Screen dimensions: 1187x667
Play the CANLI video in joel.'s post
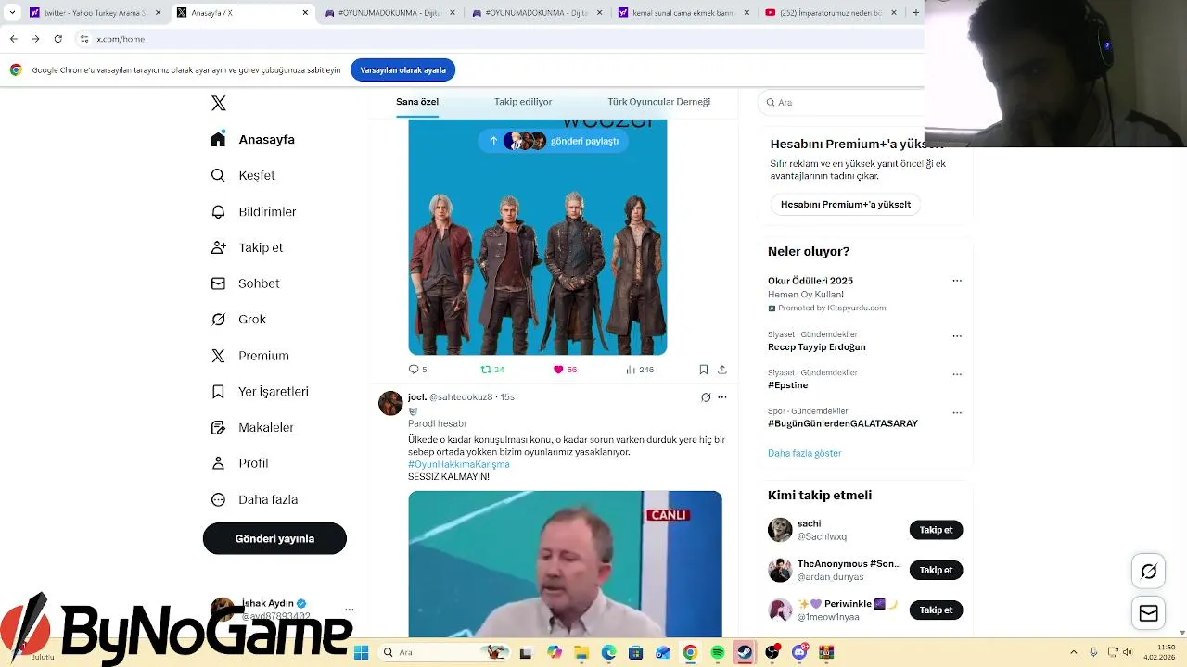point(565,564)
